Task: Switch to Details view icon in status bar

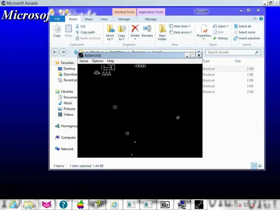Action: point(254,166)
